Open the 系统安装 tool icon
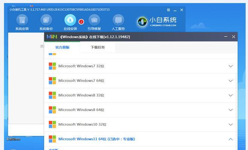The width and height of the screenshot is (248, 150). pos(22,20)
